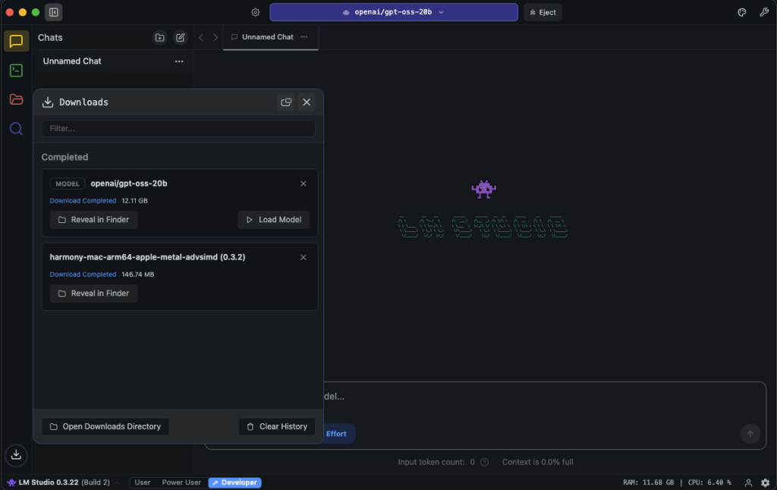777x490 pixels.
Task: Open the openai/gpt-oss-20b model selector dropdown
Action: (x=393, y=12)
